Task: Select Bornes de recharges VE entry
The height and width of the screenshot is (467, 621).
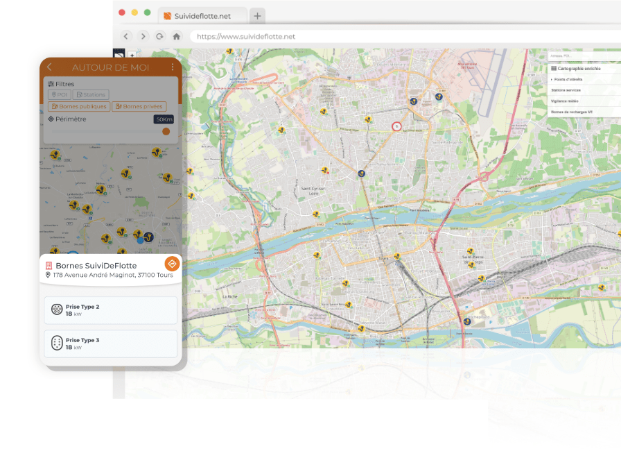Action: 584,112
